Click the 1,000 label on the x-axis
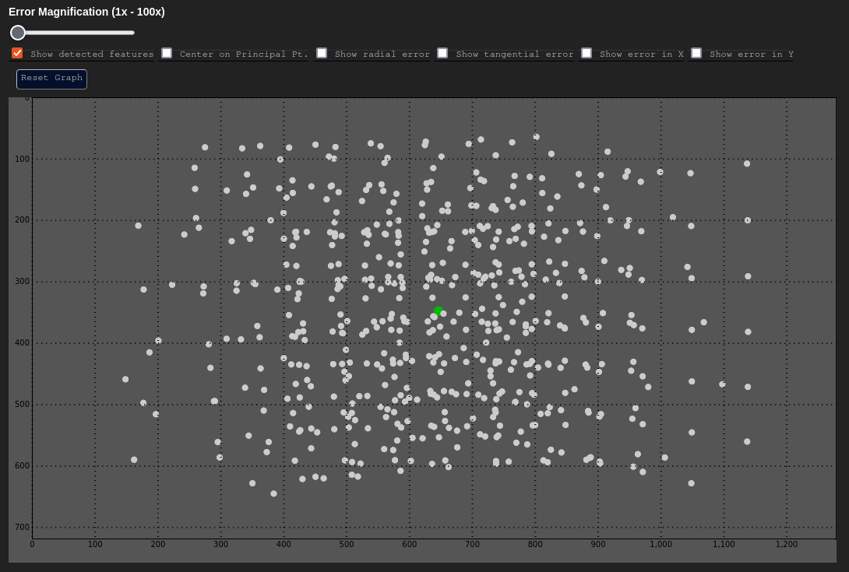This screenshot has width=849, height=572. [661, 545]
